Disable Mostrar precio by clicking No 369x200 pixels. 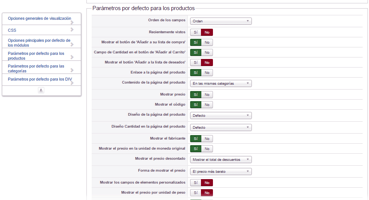click(x=207, y=95)
